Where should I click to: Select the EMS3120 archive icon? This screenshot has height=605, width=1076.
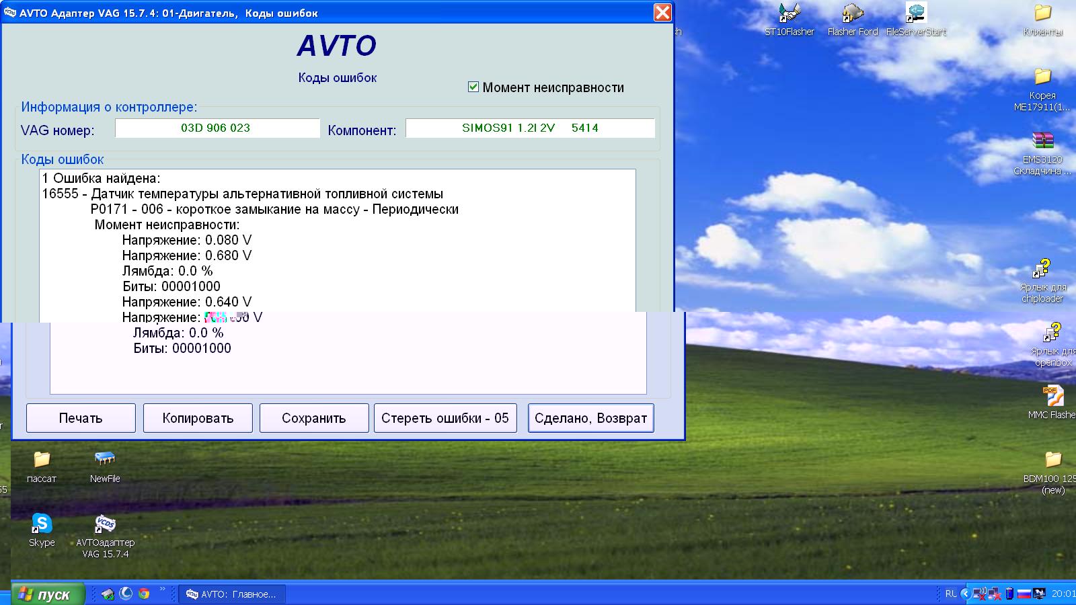1042,141
